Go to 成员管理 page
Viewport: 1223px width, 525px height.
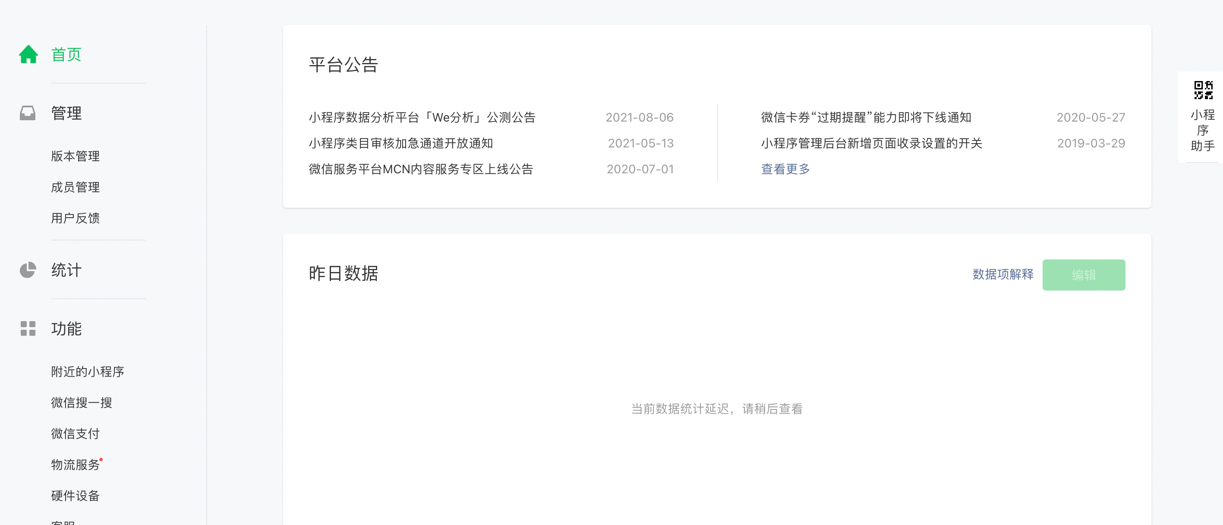coord(75,187)
